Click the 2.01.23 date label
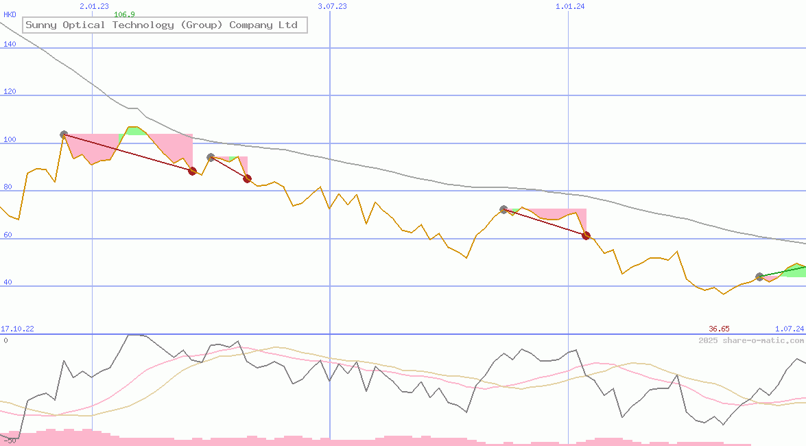 [94, 6]
